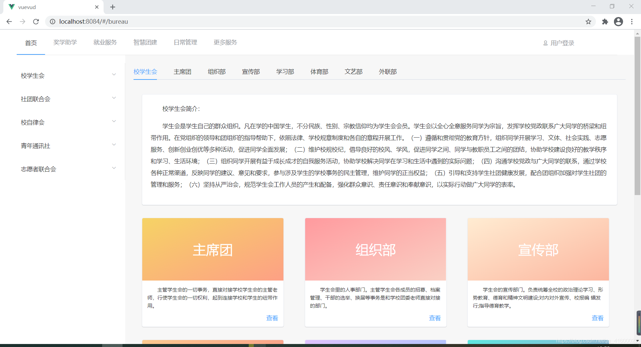
Task: Open Chrome profile avatar icon
Action: [618, 21]
